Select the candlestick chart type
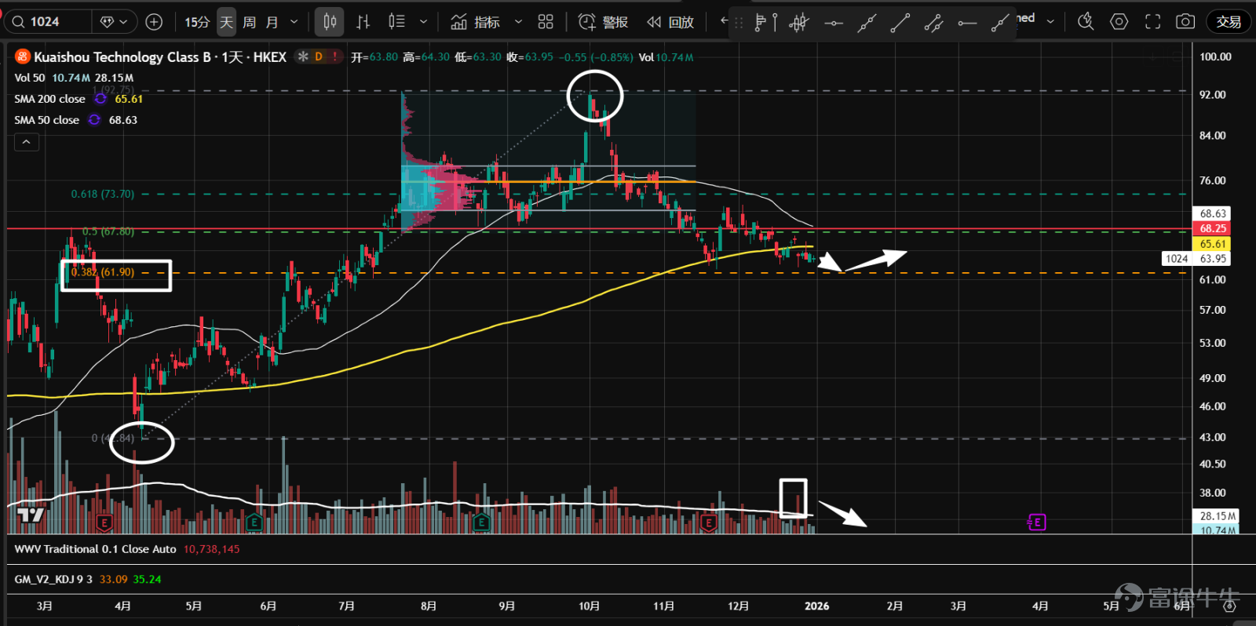This screenshot has width=1256, height=626. [x=330, y=22]
